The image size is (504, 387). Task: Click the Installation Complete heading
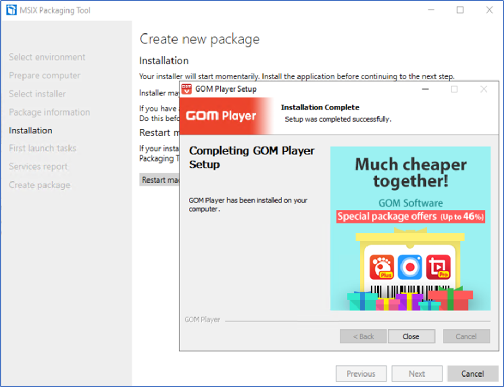click(320, 107)
